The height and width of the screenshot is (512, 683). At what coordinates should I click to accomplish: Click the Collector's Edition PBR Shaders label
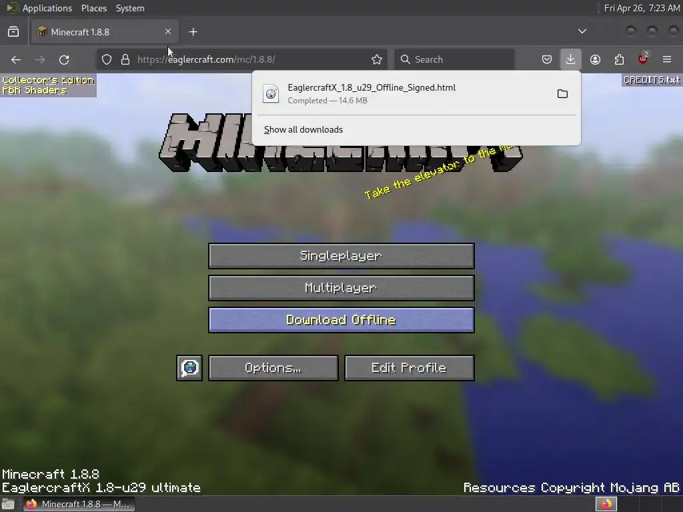click(47, 85)
